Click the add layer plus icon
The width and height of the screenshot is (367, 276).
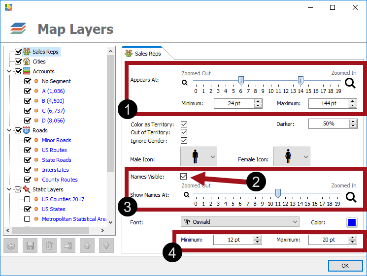tap(11, 245)
